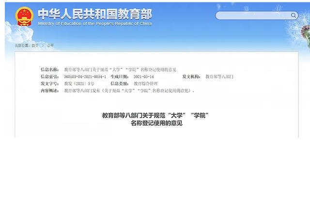The width and height of the screenshot is (310, 207).
Task: Select the 信息名称 title value text
Action: (120, 69)
